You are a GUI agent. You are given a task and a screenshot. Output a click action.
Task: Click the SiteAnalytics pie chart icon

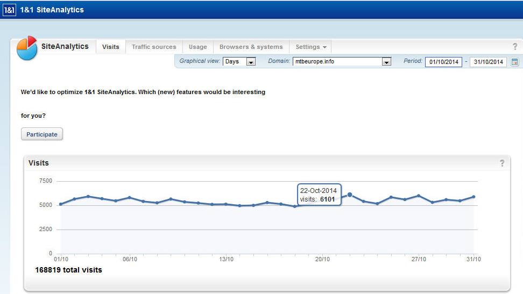(x=27, y=48)
